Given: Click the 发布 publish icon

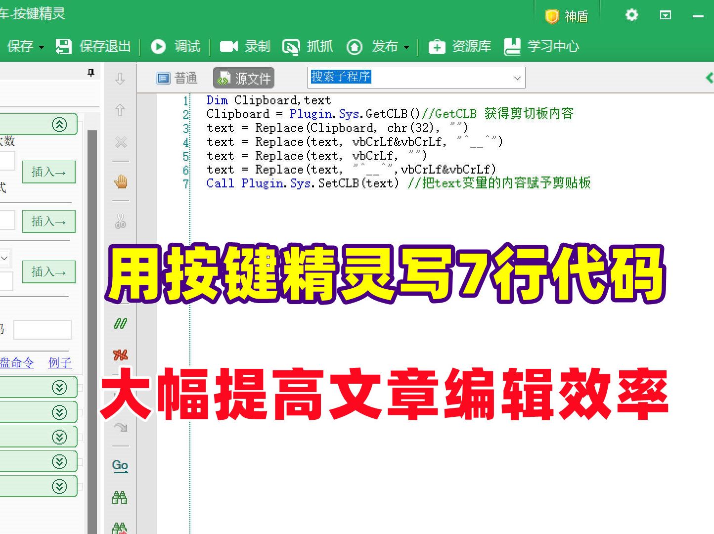Looking at the screenshot, I should click(x=354, y=46).
